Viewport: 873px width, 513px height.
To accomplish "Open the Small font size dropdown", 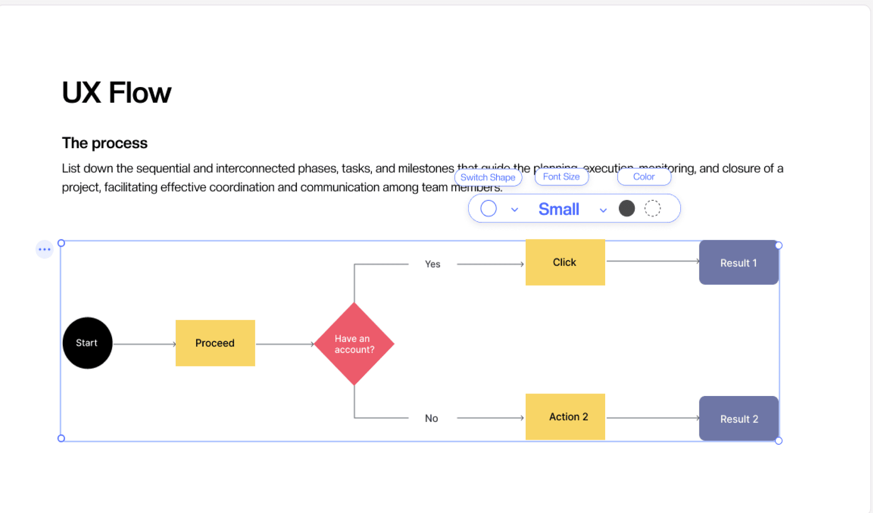I will click(559, 209).
